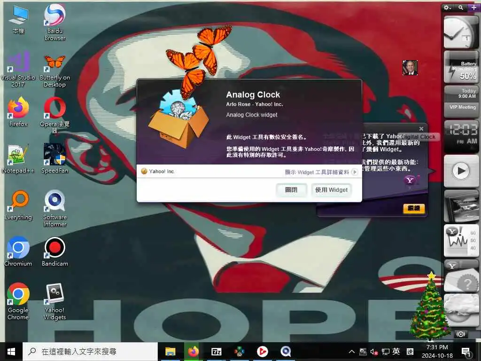Open the Software Informer desktop shortcut
Screen dimensions: 481x361
[x=54, y=208]
